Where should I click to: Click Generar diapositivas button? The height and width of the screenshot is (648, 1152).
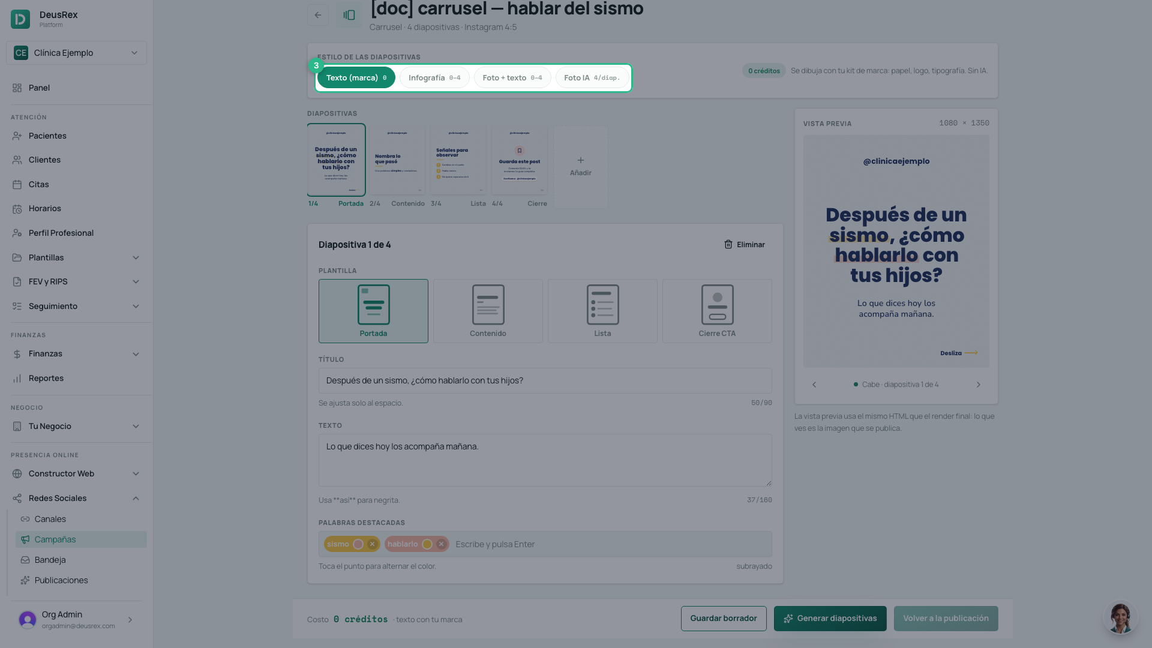830,619
